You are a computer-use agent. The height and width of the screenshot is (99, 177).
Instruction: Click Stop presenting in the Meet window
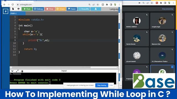coord(167,9)
